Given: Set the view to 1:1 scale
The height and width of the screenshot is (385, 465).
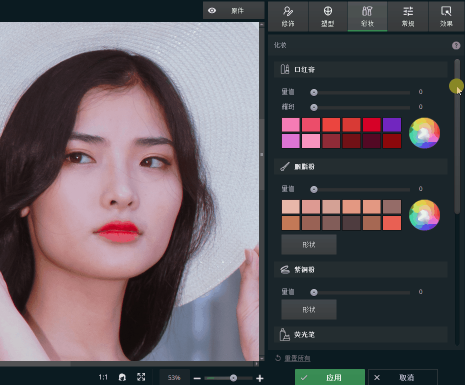Looking at the screenshot, I should click(x=103, y=377).
